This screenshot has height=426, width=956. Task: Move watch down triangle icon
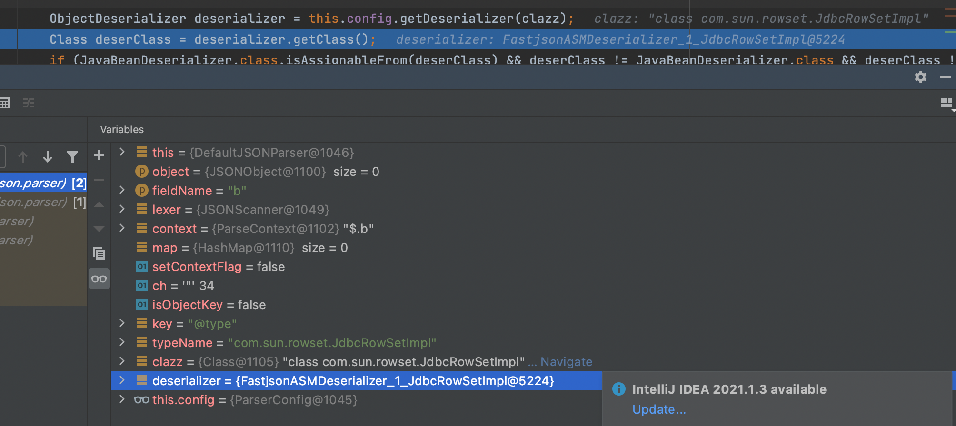99,229
